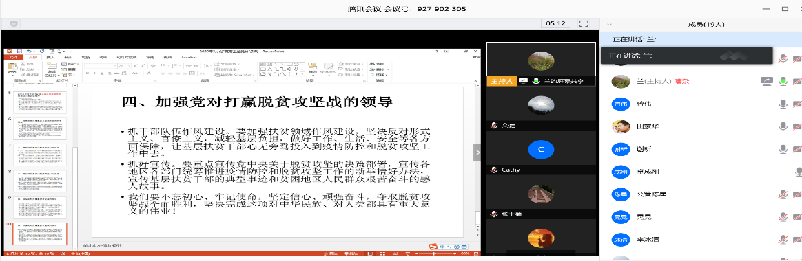Open the 文件 tab in PowerPoint
Viewport: 802px width, 261px height.
pyautogui.click(x=13, y=58)
